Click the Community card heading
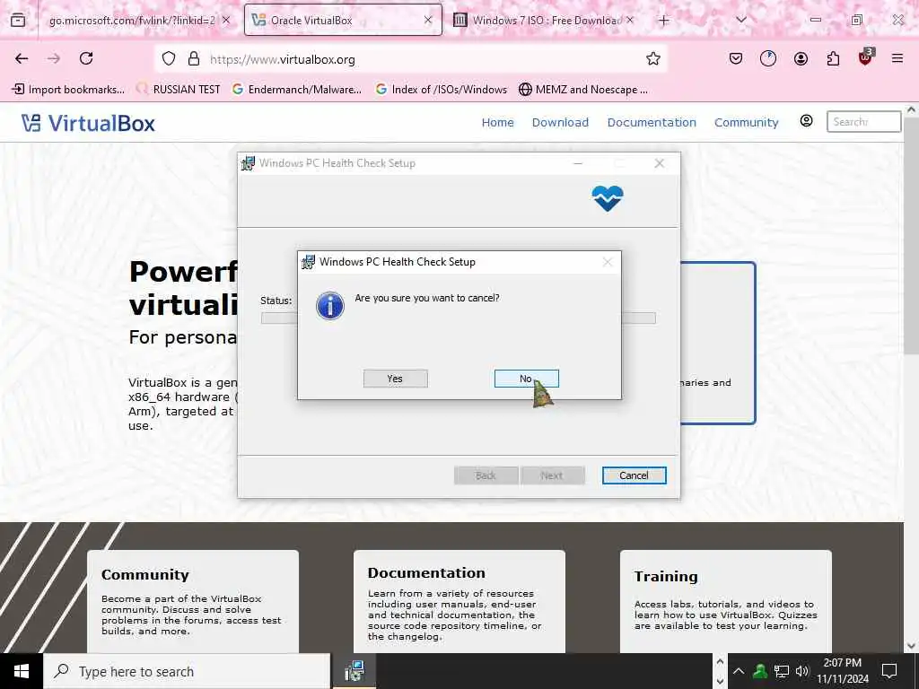Viewport: 919px width, 689px height. [x=144, y=575]
